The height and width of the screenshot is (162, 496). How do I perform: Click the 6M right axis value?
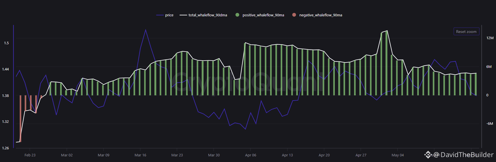coord(489,67)
